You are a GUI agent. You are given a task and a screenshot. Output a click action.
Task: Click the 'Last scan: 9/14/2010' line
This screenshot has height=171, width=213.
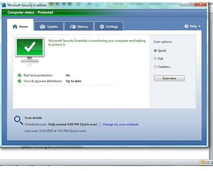pos(55,131)
